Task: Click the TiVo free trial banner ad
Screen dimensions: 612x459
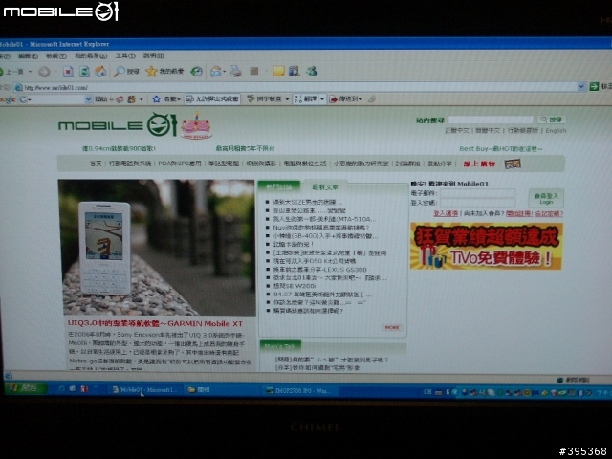Action: pos(486,246)
